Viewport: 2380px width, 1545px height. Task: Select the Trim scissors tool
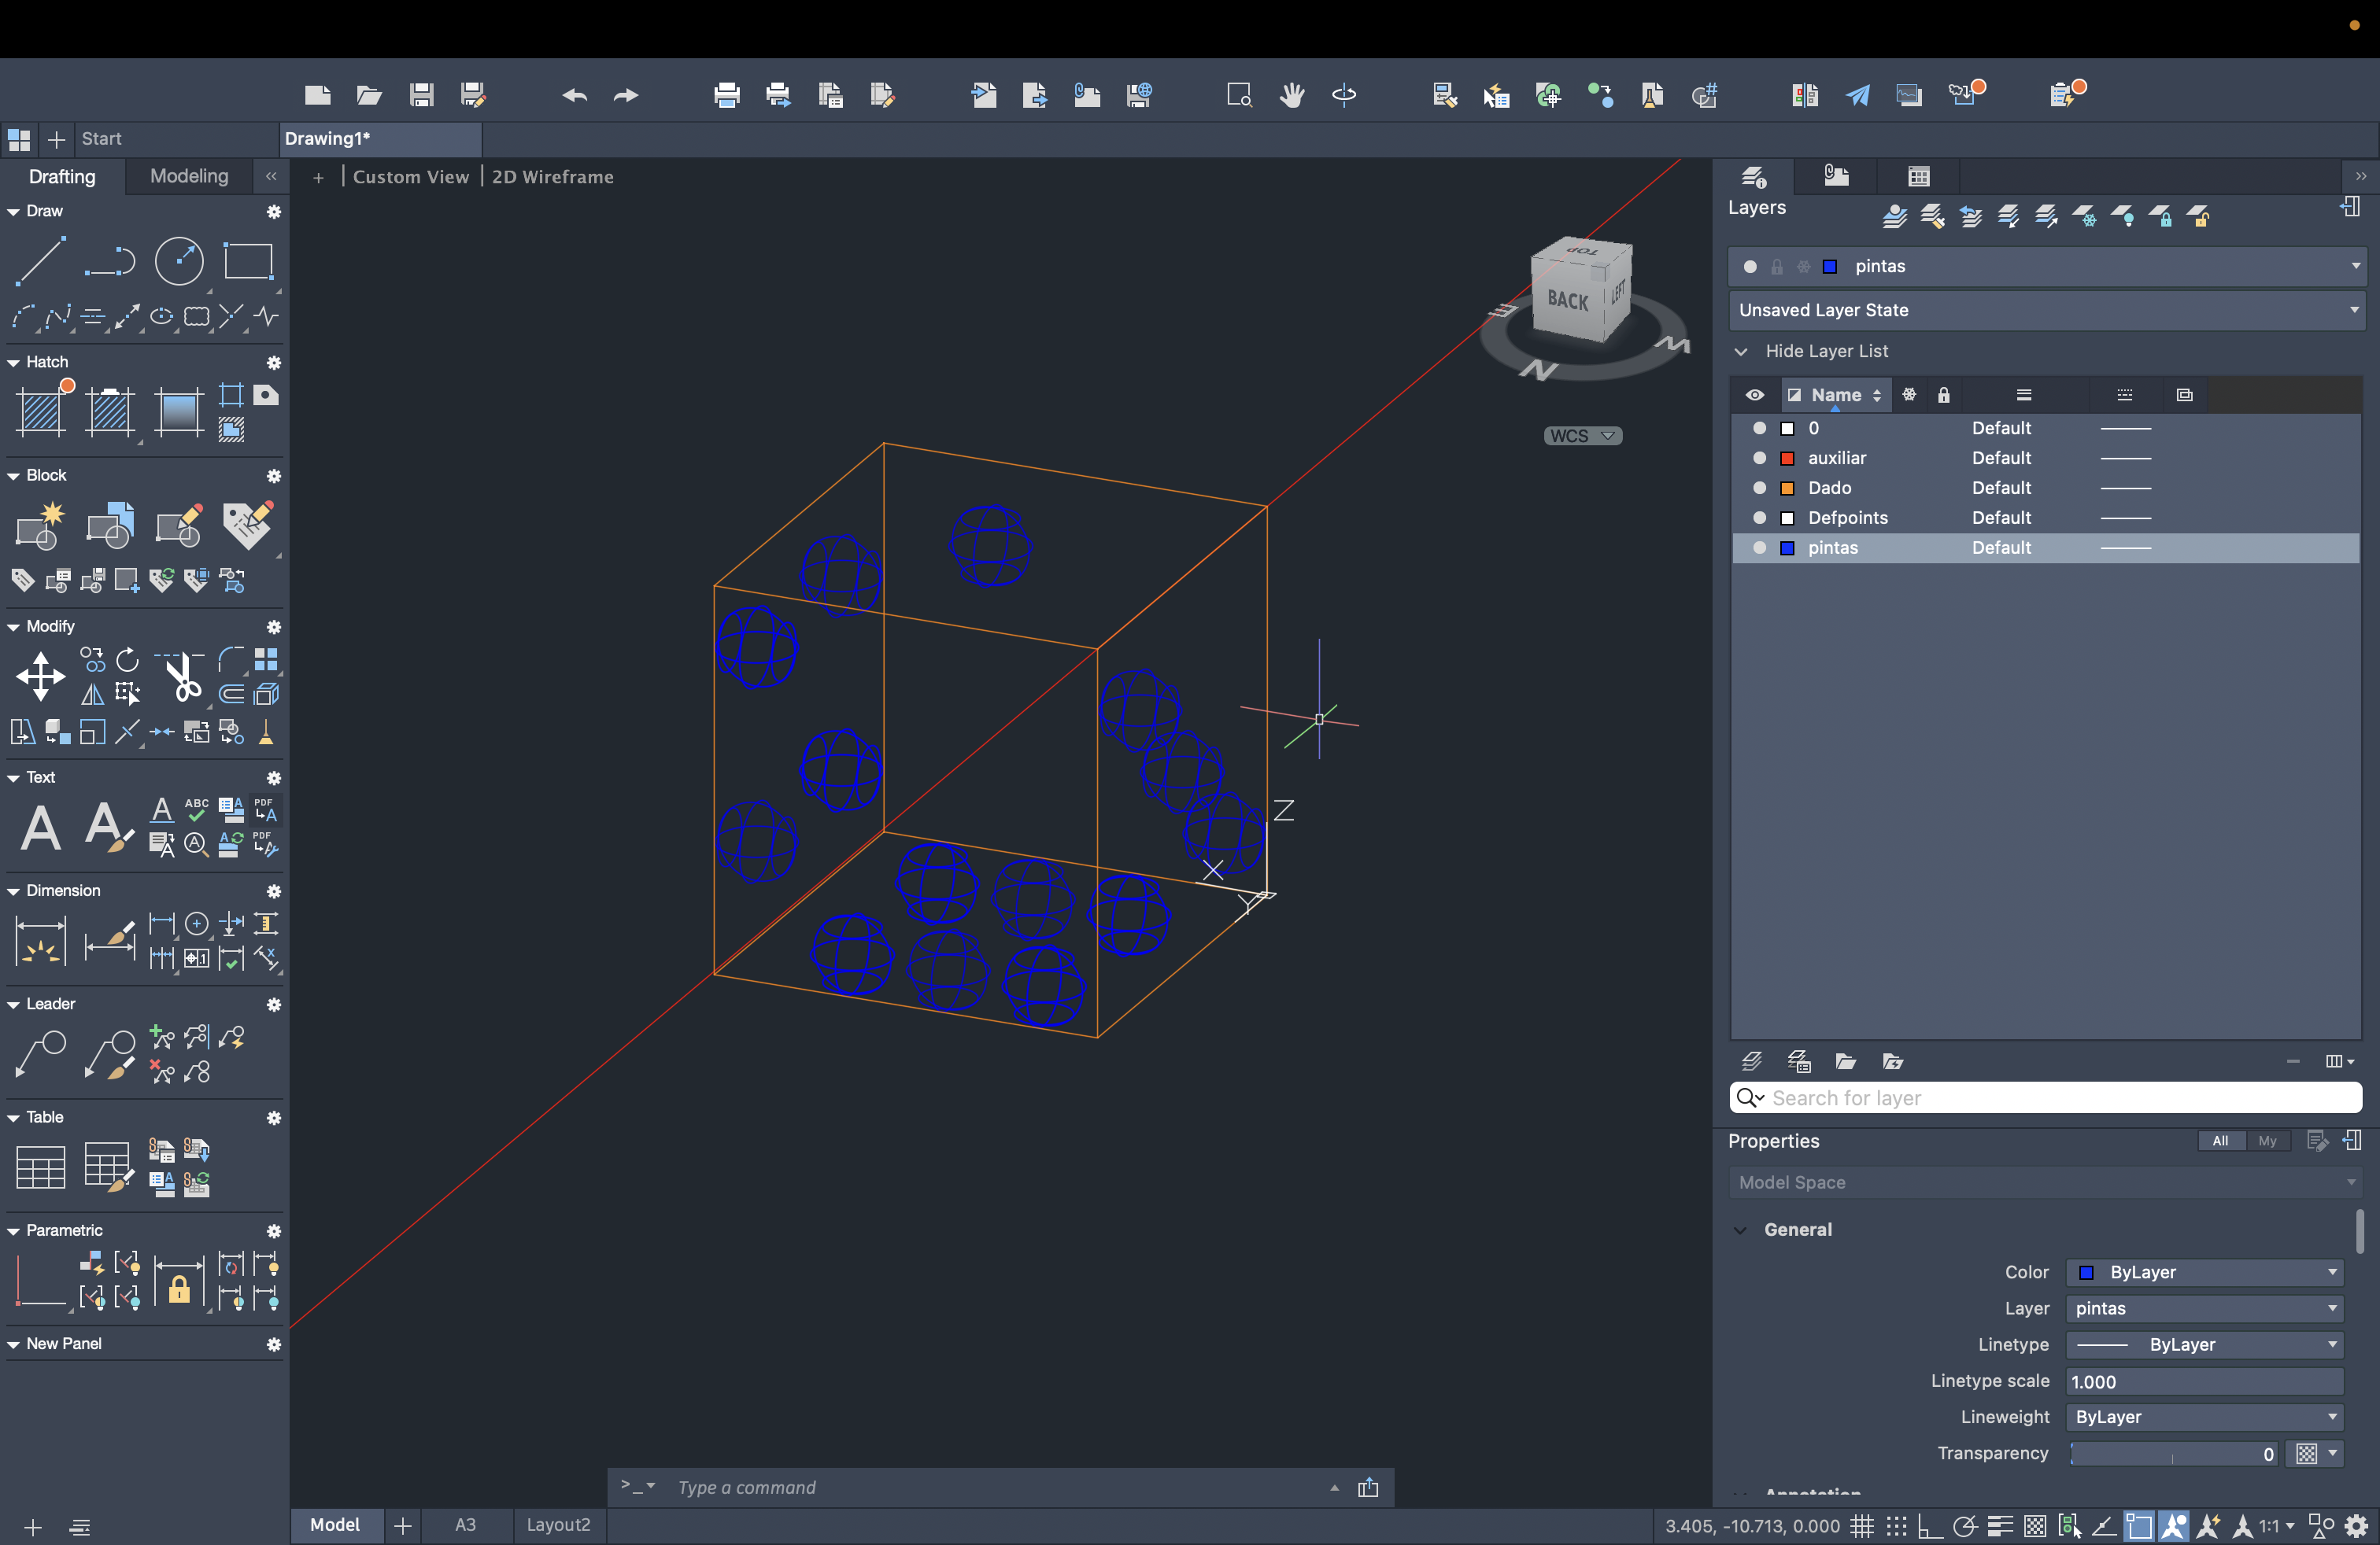coord(182,677)
